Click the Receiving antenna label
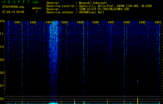This screenshot has height=104, width=163. [60, 12]
